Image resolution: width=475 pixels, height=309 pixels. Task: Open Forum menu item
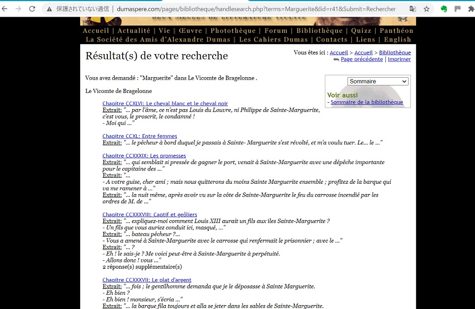(276, 30)
